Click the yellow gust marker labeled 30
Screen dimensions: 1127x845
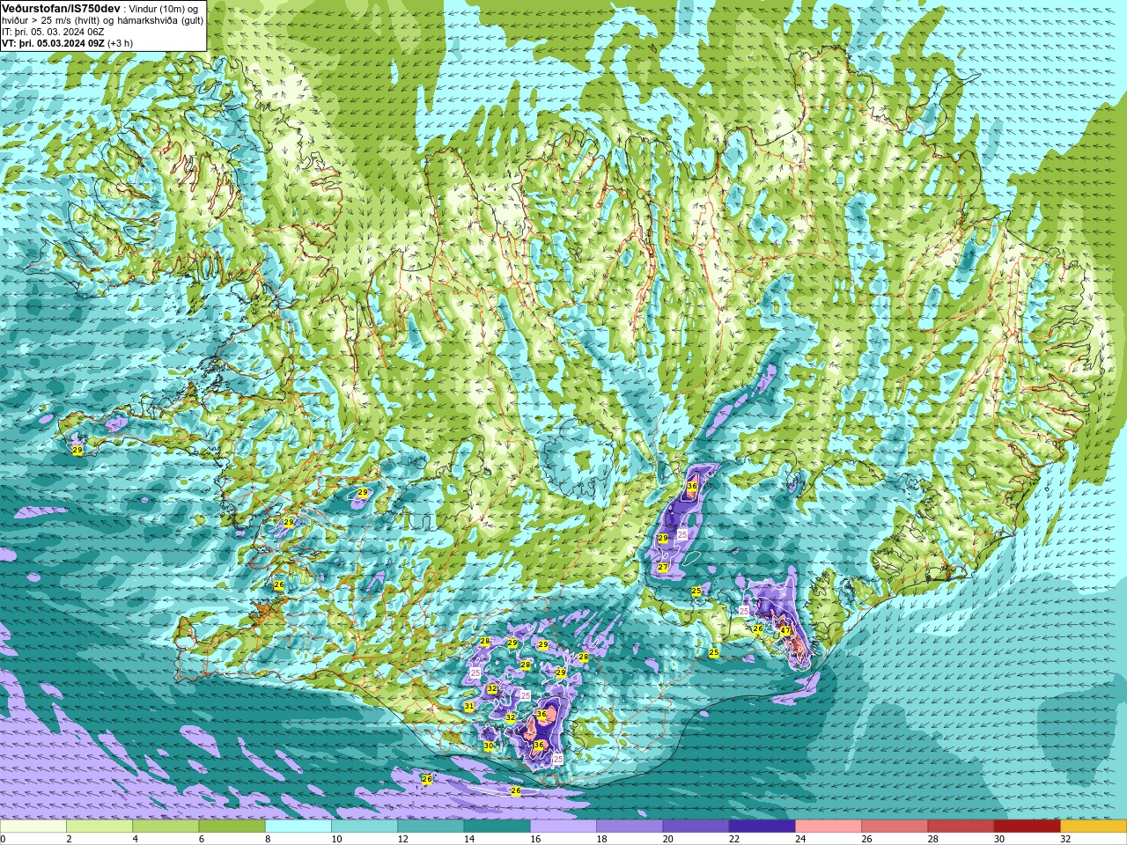point(489,746)
